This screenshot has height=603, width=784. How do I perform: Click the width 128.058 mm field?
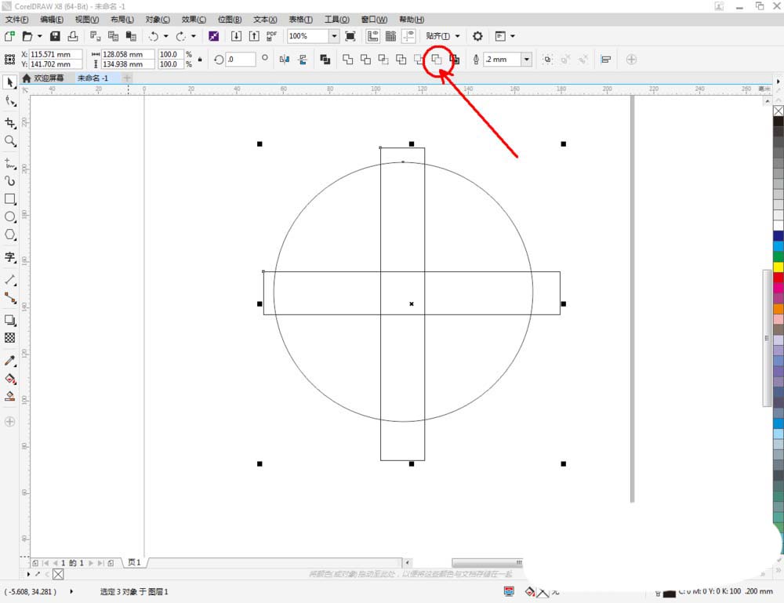pyautogui.click(x=128, y=54)
